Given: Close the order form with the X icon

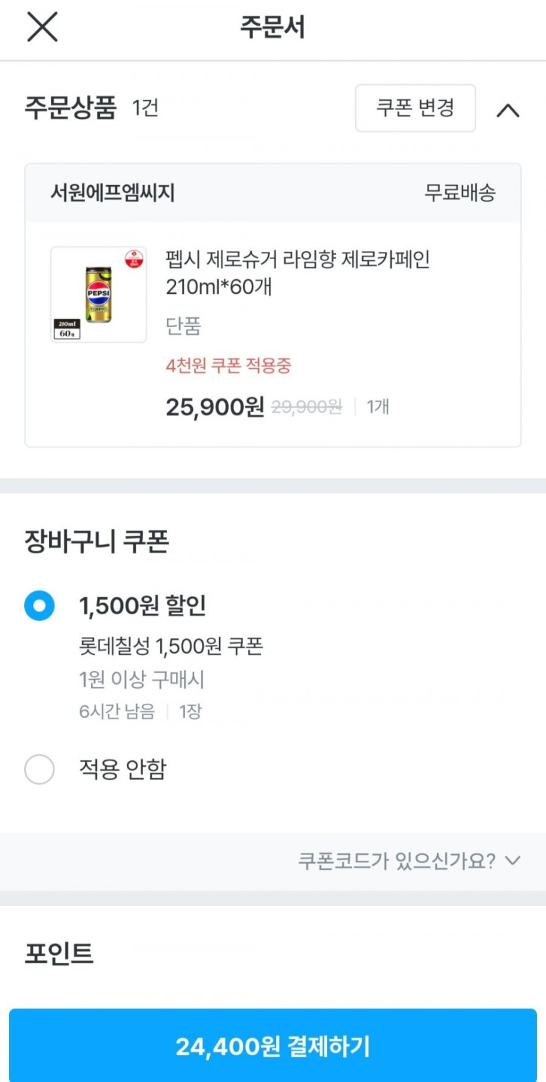Looking at the screenshot, I should tap(43, 27).
